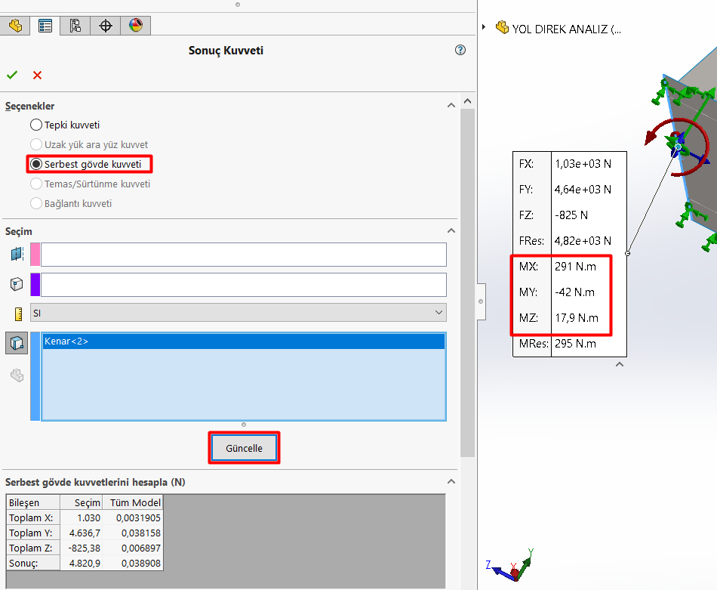
Task: Click the property panel vertical scrollbar
Action: (467, 282)
